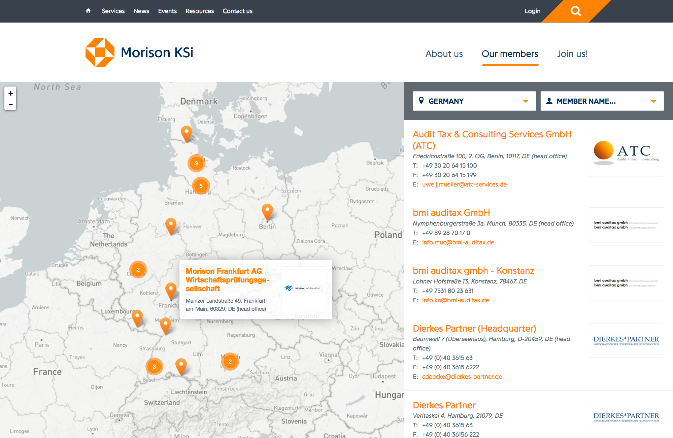
Task: Select the map pin at Berlin
Action: [267, 212]
